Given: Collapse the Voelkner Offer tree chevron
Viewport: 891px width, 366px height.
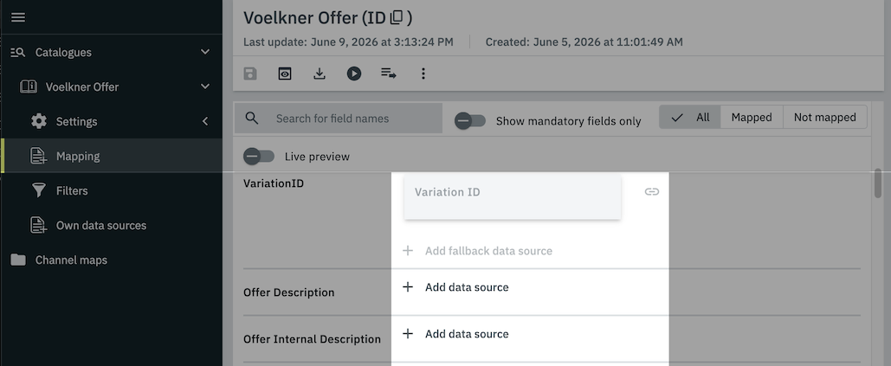Looking at the screenshot, I should pyautogui.click(x=206, y=87).
